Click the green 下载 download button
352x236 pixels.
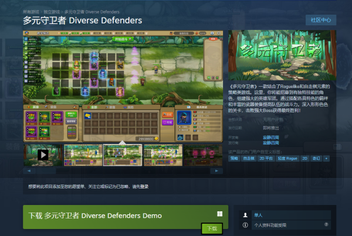tap(212, 228)
